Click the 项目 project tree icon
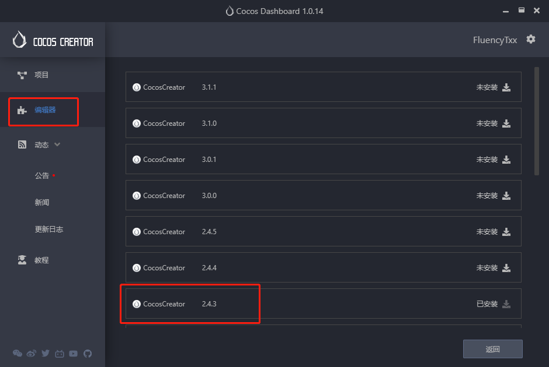The height and width of the screenshot is (367, 549). [x=22, y=75]
